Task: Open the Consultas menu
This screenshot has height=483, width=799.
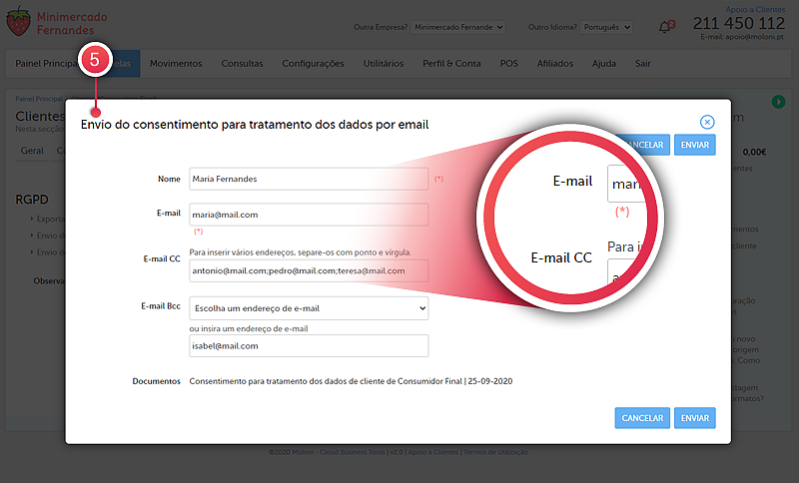Action: (x=243, y=64)
